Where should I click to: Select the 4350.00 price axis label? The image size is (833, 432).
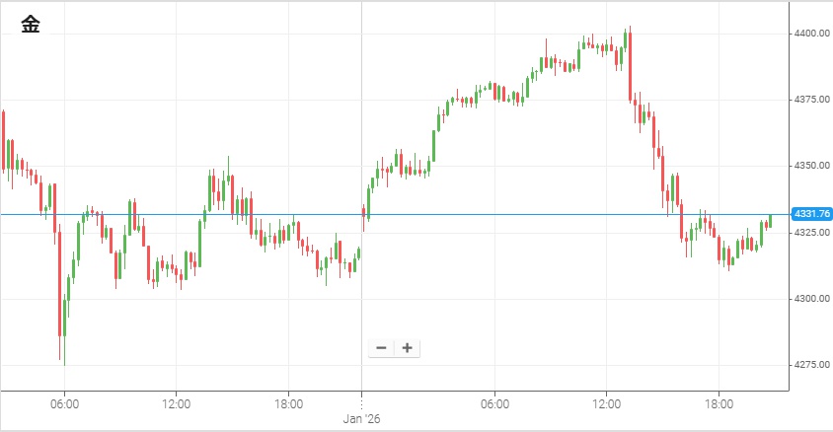pyautogui.click(x=811, y=166)
